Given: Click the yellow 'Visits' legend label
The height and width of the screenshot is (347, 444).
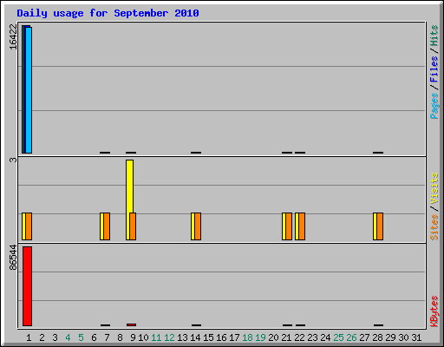Looking at the screenshot, I should (x=434, y=188).
